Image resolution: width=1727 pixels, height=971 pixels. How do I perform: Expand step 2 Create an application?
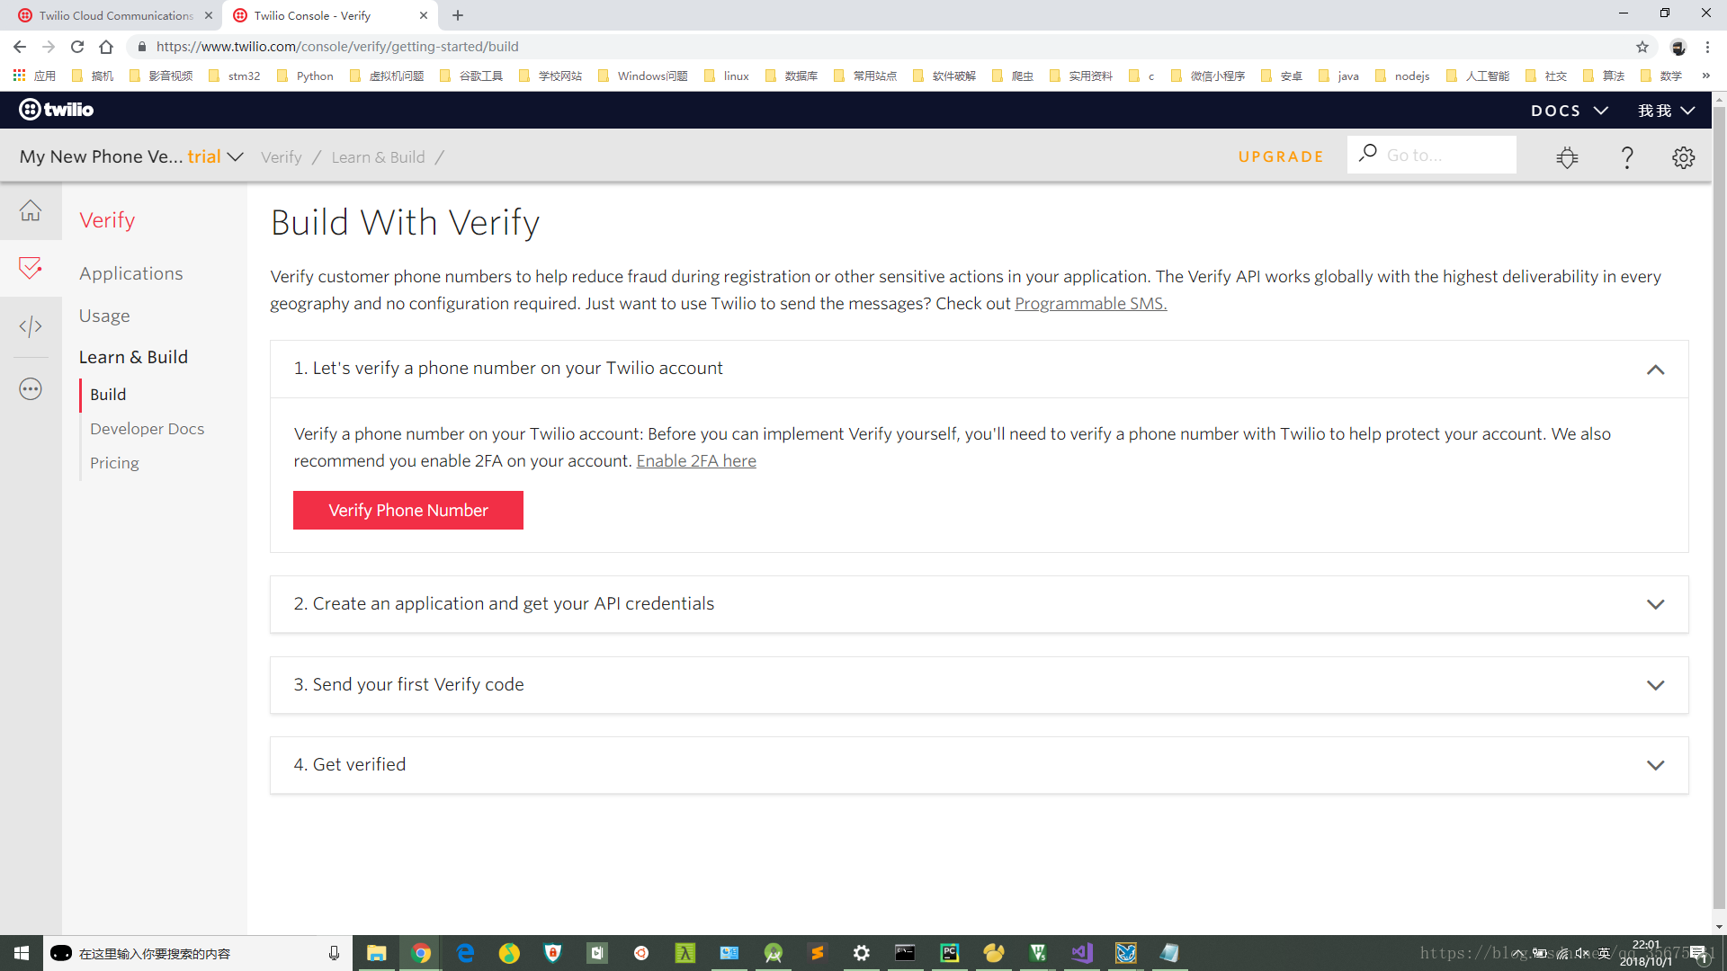point(1655,604)
